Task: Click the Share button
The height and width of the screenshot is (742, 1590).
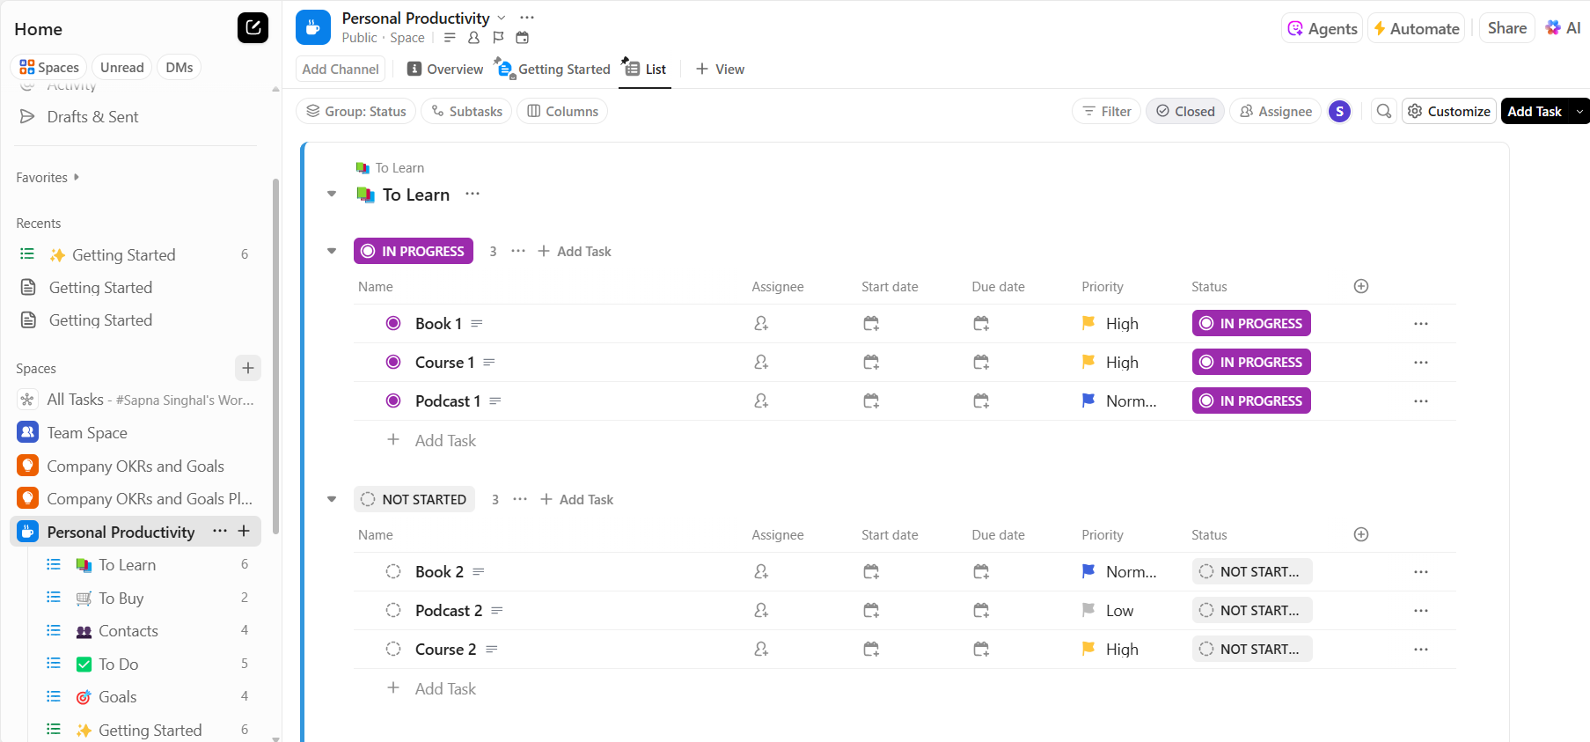Action: pos(1506,28)
